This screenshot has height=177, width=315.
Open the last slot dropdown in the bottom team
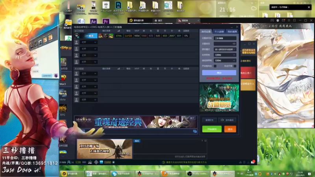tap(89, 100)
